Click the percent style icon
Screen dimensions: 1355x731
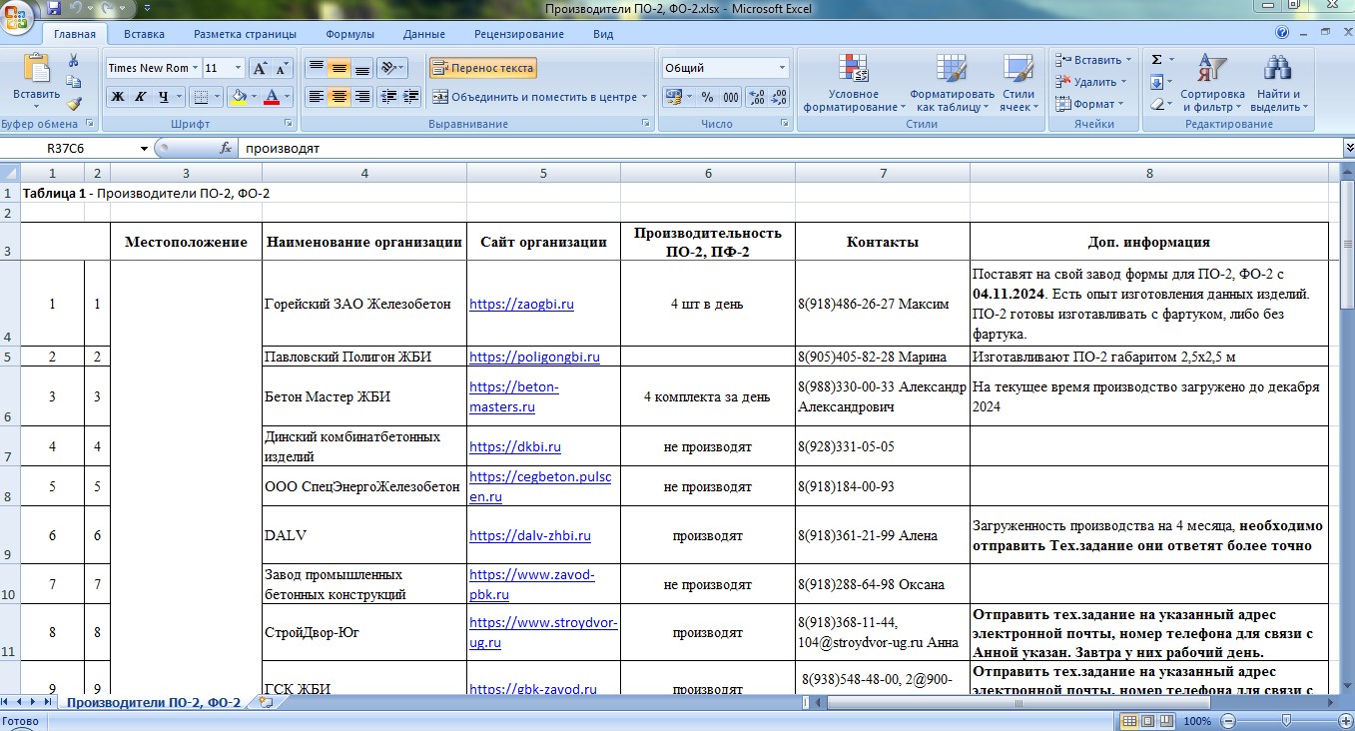(x=707, y=97)
